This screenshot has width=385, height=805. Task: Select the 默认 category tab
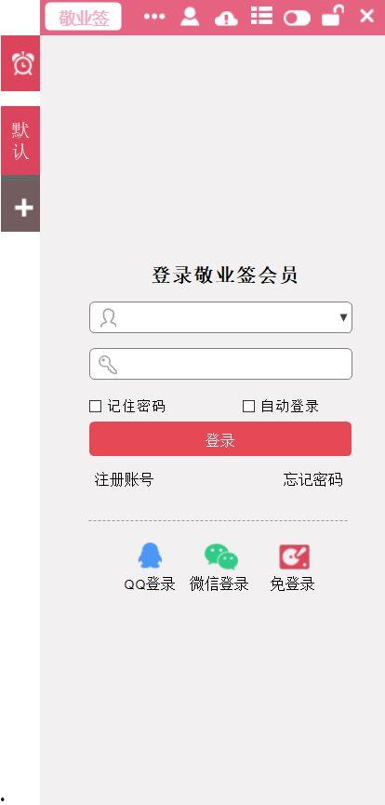coord(20,141)
